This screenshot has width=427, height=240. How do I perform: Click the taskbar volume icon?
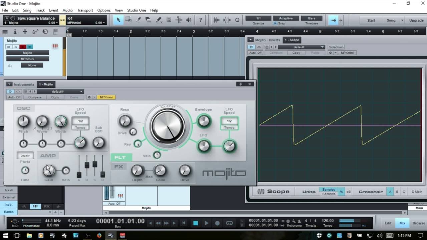379,235
